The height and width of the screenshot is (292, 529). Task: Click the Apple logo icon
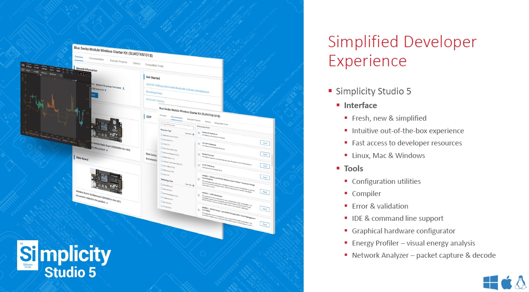(506, 282)
